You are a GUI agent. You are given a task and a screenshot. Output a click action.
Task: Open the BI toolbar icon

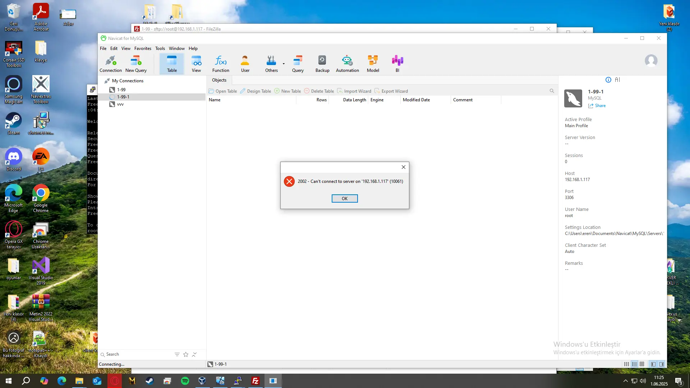coord(397,64)
